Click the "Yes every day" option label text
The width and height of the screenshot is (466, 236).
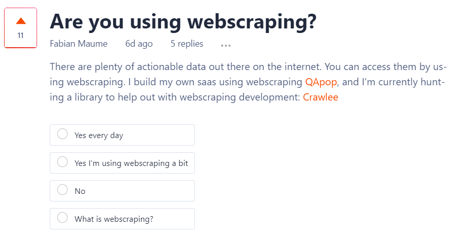[99, 136]
